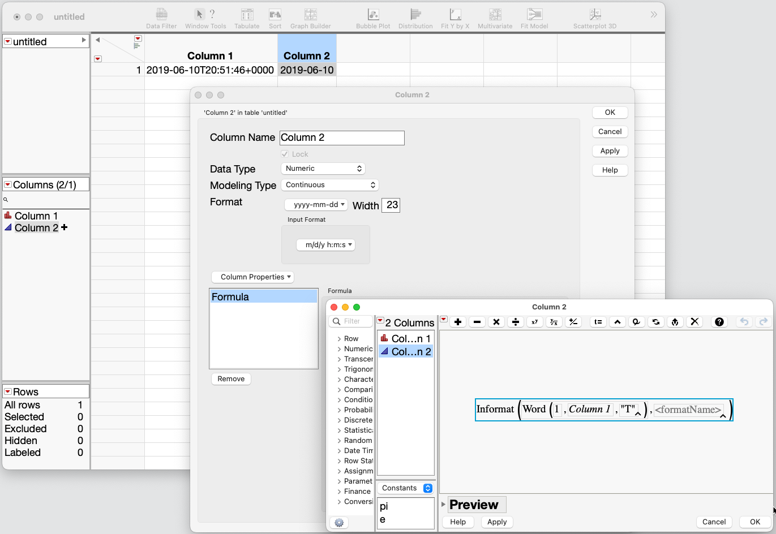Open the Column Properties dropdown
The width and height of the screenshot is (776, 534).
coord(252,277)
